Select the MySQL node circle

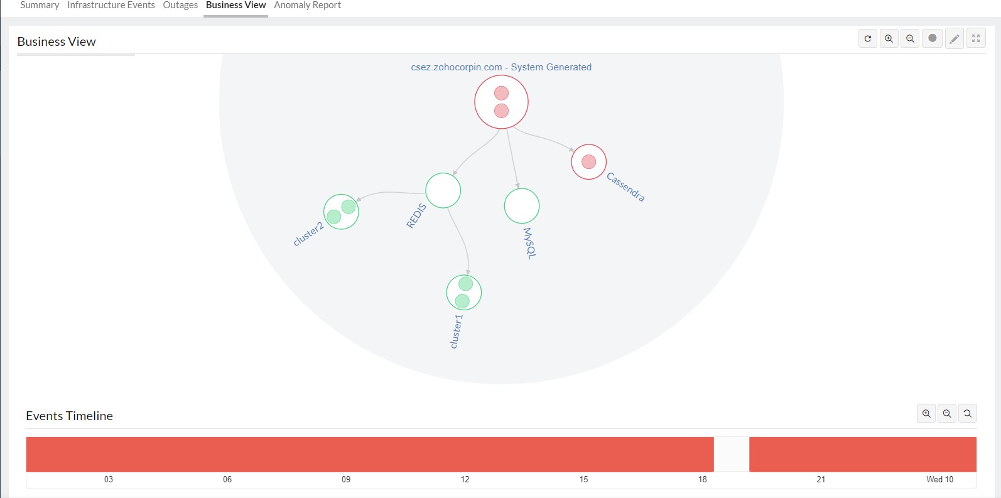(522, 206)
